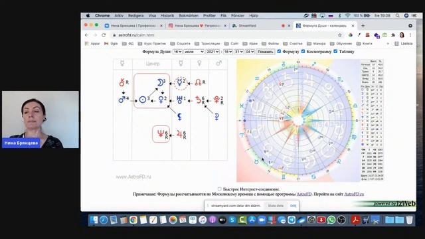Open the year dropdown showing 2021
425x239 pixels.
click(212, 52)
